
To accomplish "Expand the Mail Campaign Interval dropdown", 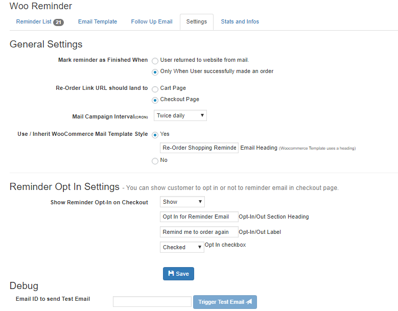I will point(180,116).
